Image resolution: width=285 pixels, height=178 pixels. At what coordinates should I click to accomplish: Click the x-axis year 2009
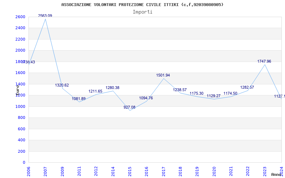pyautogui.click(x=62, y=172)
